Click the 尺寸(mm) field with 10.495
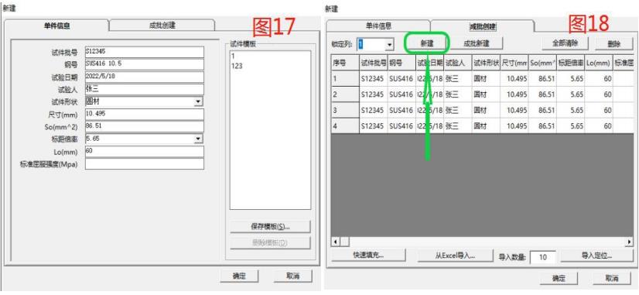This screenshot has height=295, width=639. point(144,115)
